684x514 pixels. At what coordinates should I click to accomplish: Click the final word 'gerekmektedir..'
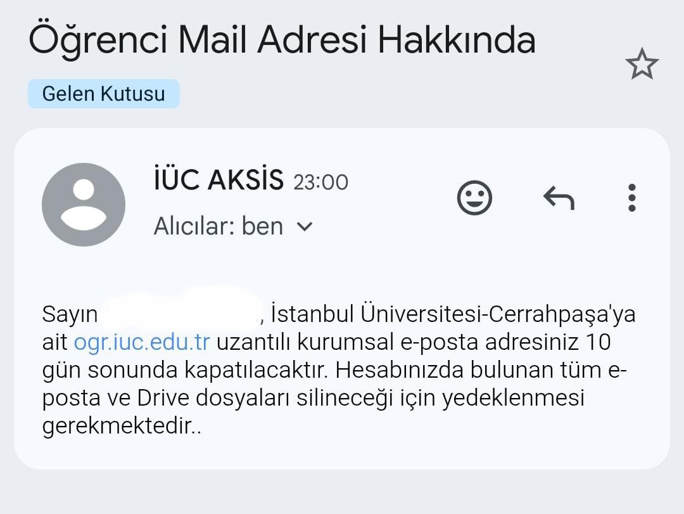(x=122, y=426)
